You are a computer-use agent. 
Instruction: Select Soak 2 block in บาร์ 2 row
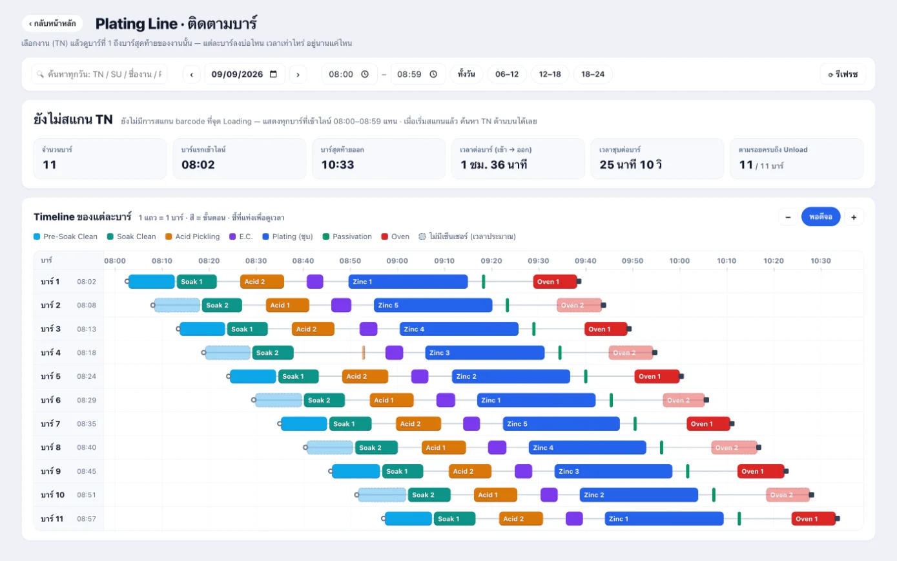(x=222, y=305)
